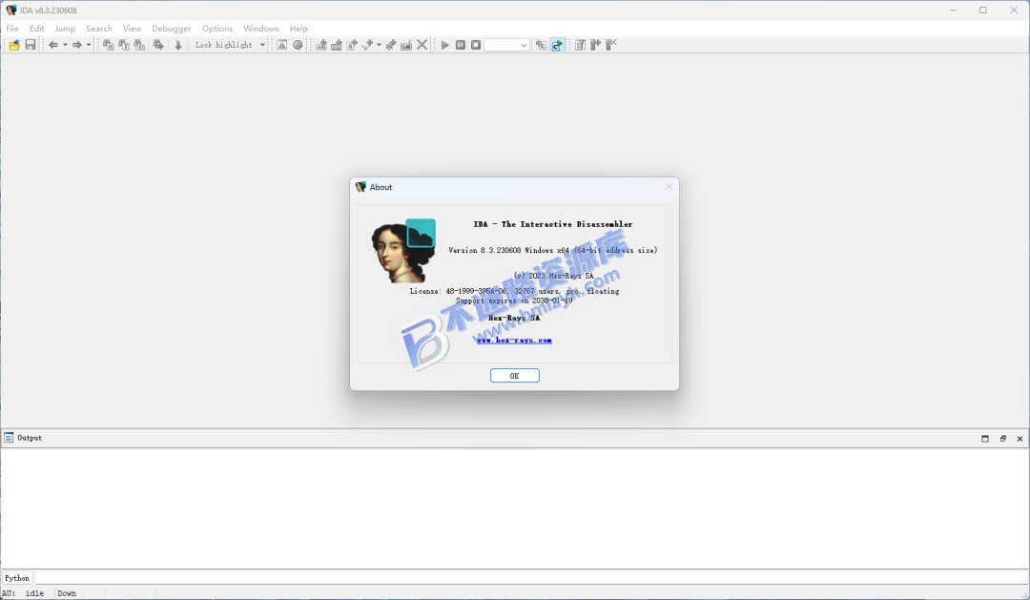Viewport: 1030px width, 600px height.
Task: Click the icon left of highlighted blue debugger icon
Action: [542, 45]
